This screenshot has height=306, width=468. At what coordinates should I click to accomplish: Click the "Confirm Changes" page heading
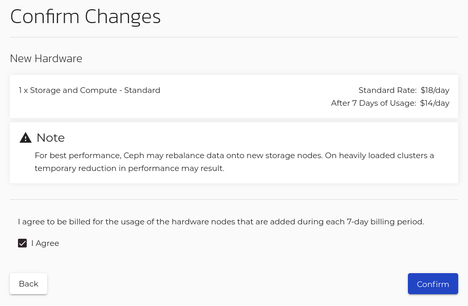85,16
